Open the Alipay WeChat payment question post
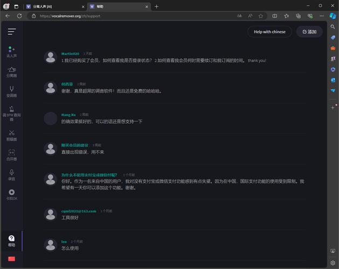339x269 pixels. point(89,175)
